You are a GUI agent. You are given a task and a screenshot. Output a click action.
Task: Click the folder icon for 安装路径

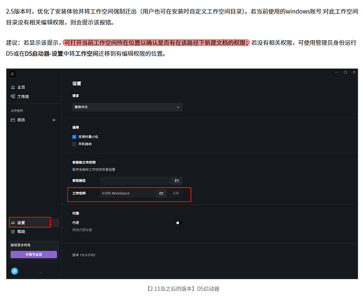click(x=176, y=180)
